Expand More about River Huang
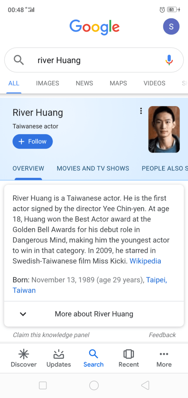The width and height of the screenshot is (188, 398). (x=94, y=314)
